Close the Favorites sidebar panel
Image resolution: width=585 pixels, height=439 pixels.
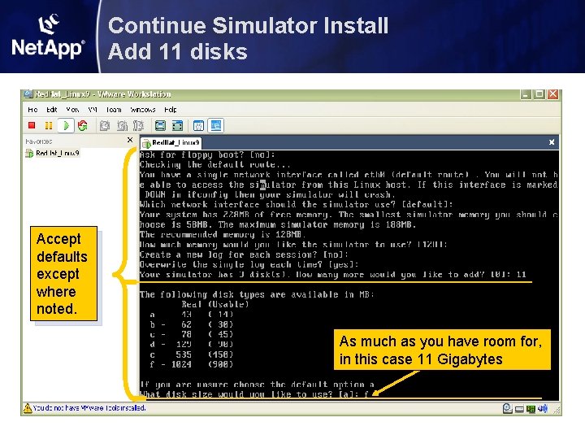(x=130, y=140)
